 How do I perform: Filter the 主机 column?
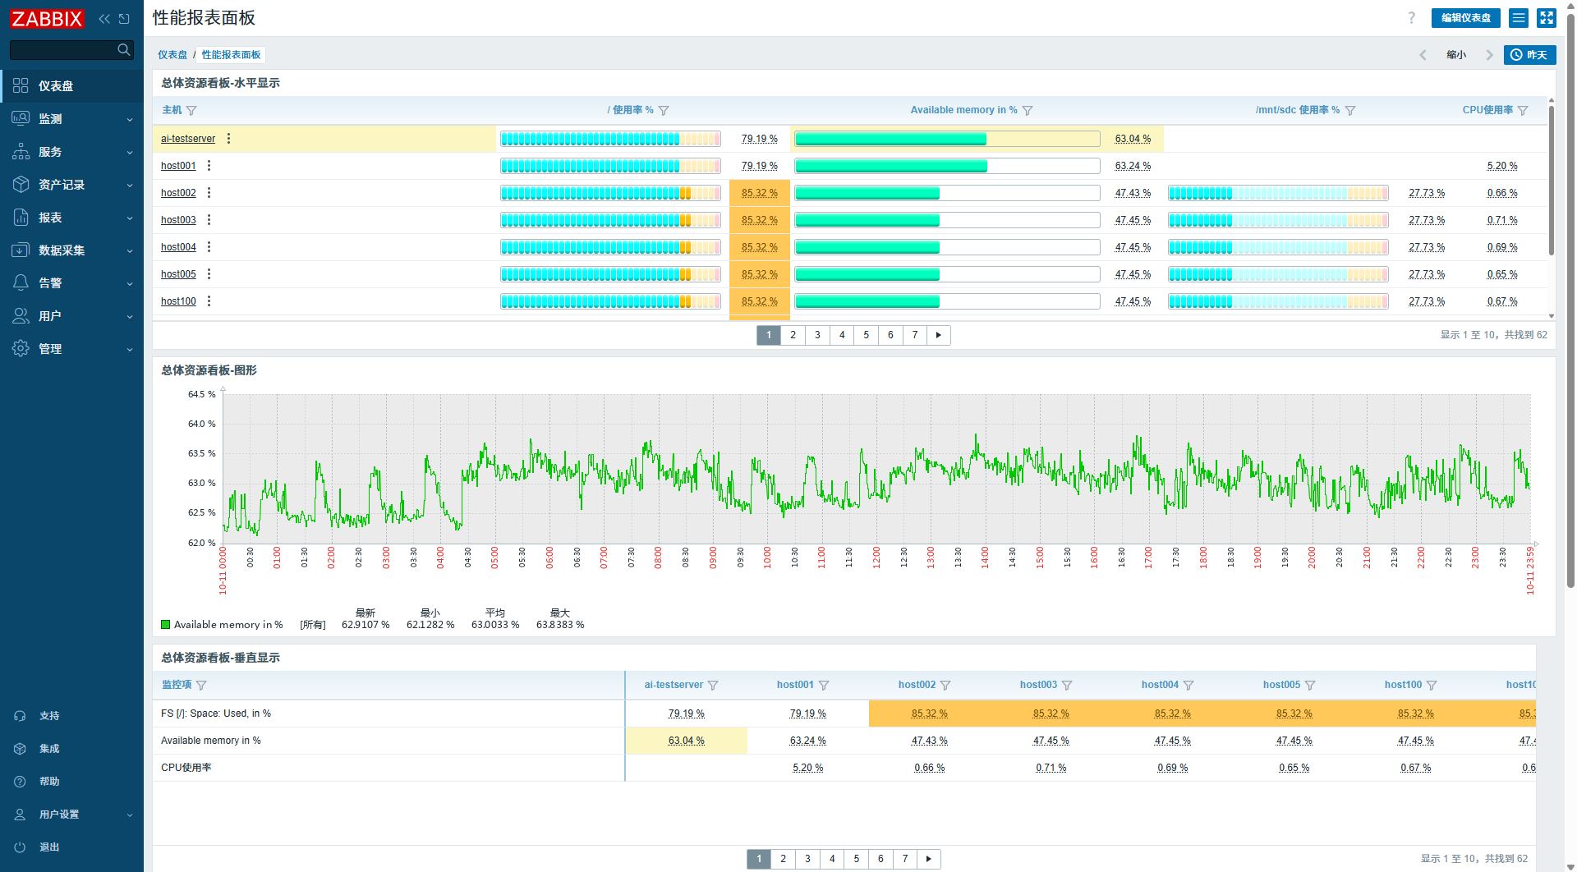[191, 111]
